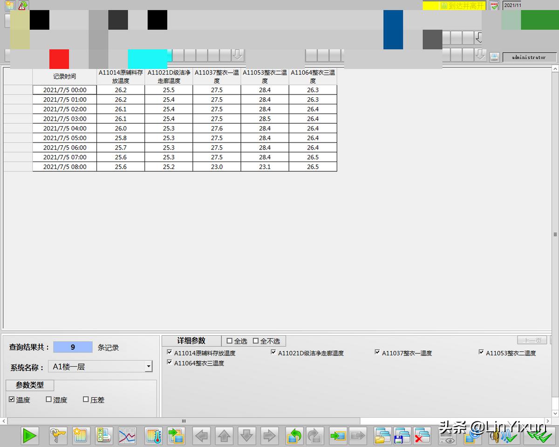The image size is (559, 447).
Task: Click the printer icon beside administrator
Action: tap(494, 57)
